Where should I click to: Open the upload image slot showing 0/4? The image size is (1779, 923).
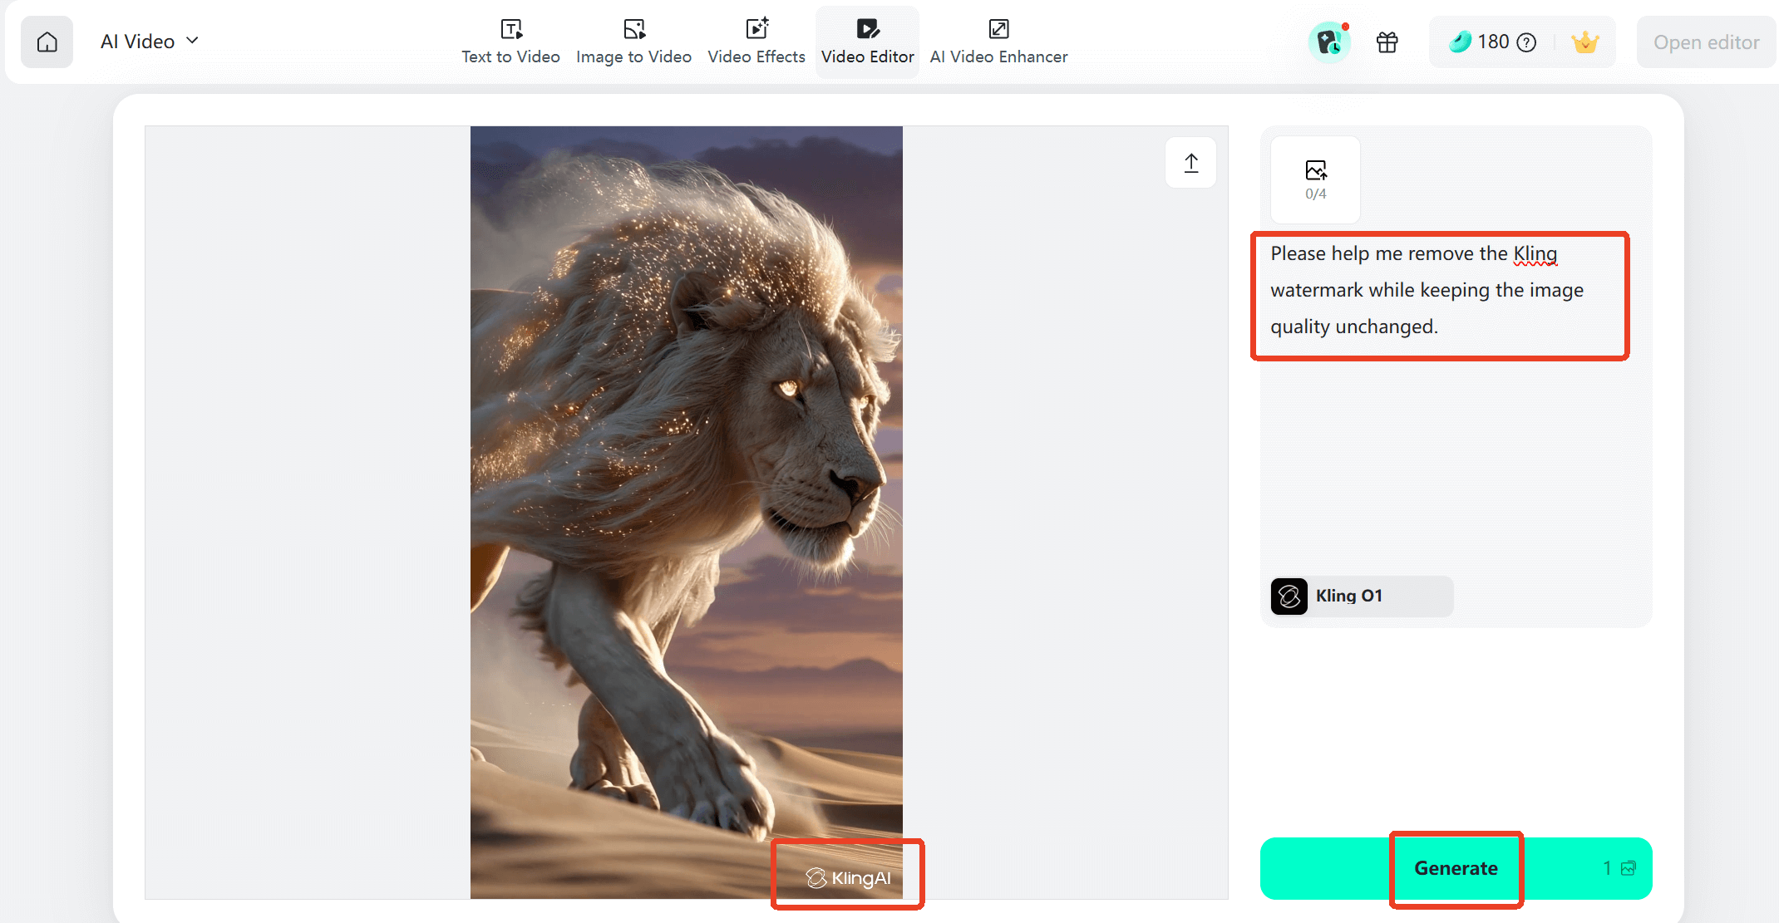click(x=1315, y=179)
